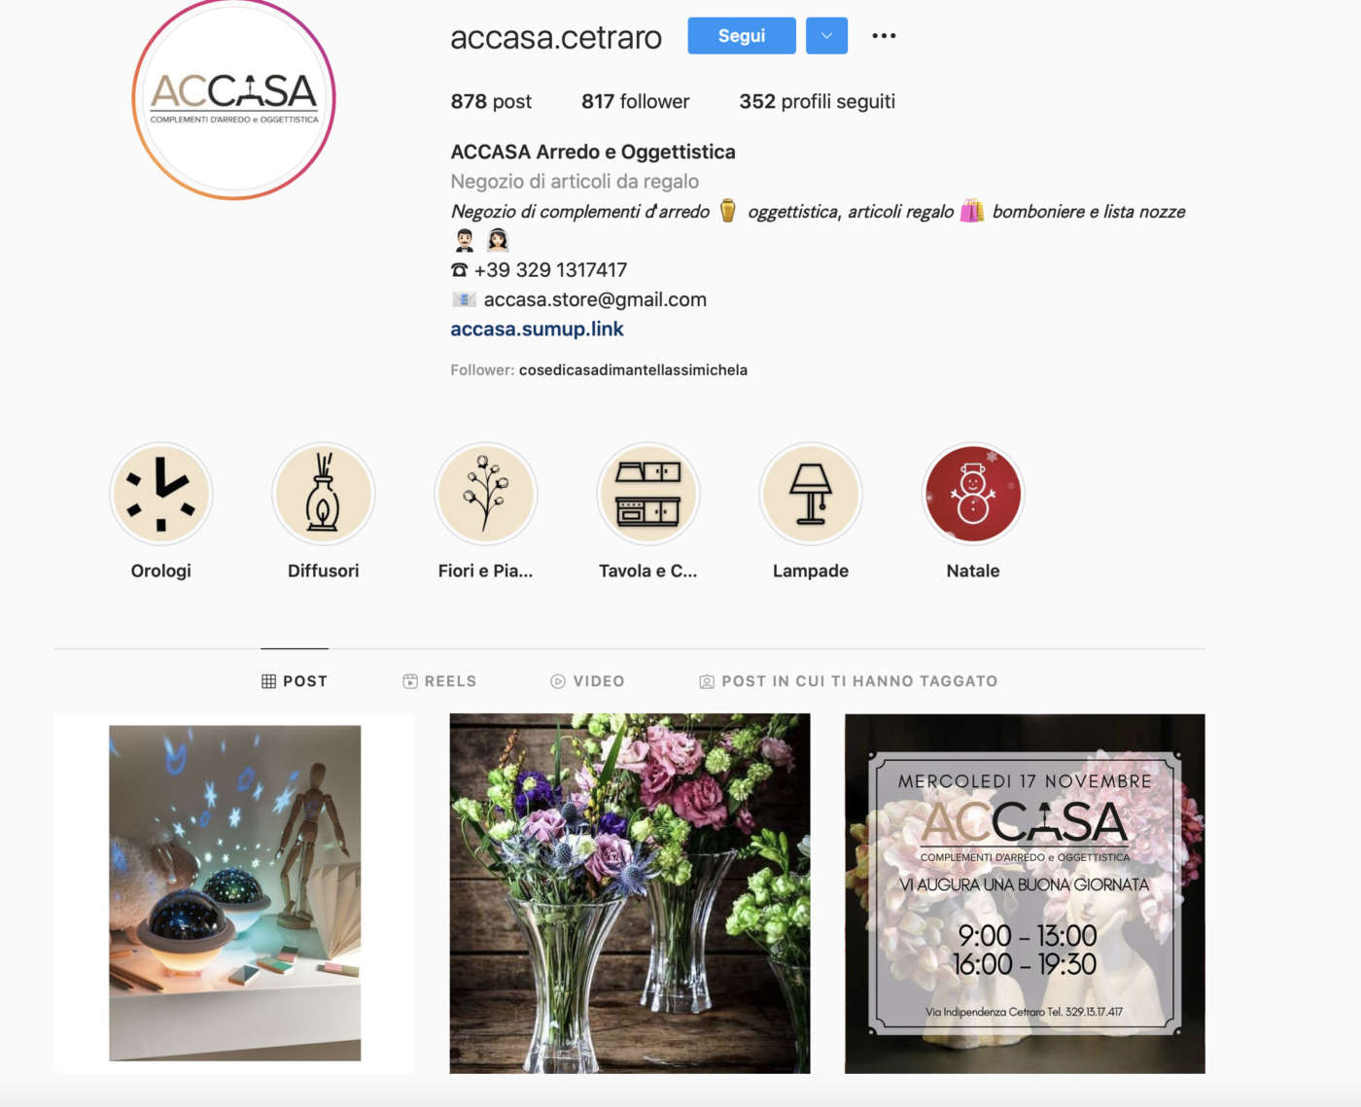Open the accasa.sumup.link website link
1361x1107 pixels.
pyautogui.click(x=537, y=329)
